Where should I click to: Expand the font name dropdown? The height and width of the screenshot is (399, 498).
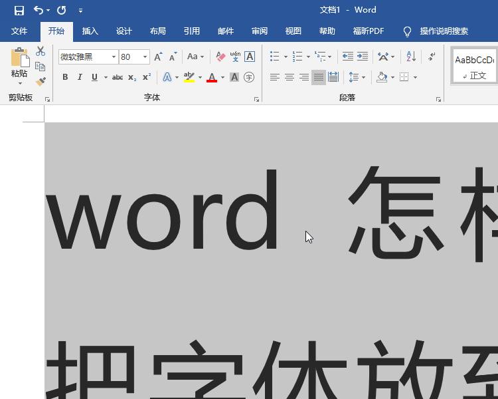point(114,57)
